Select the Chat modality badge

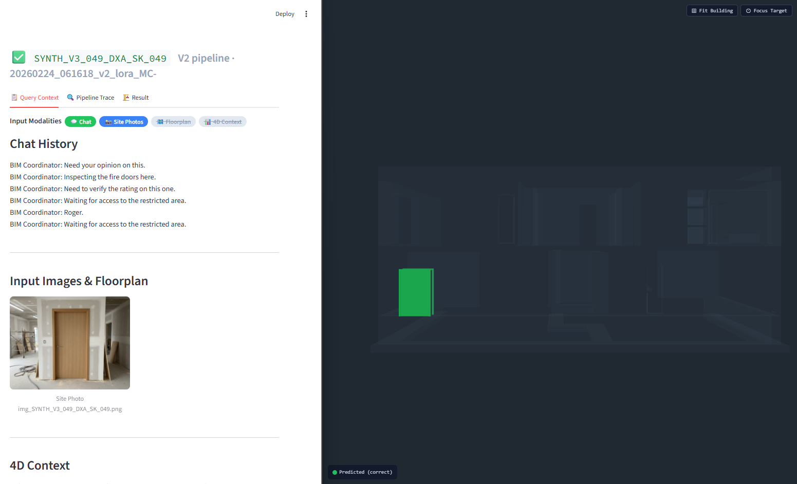click(x=81, y=122)
